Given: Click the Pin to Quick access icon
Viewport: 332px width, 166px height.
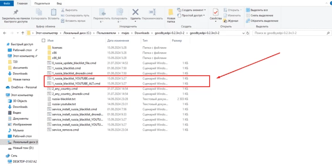Looking at the screenshot, I should 15,12.
